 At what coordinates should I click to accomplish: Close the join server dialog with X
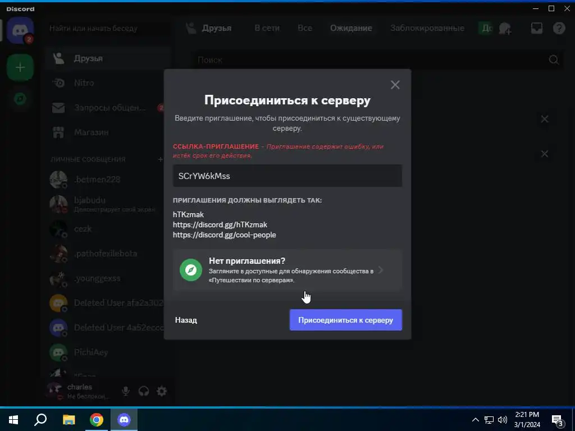[x=395, y=85]
